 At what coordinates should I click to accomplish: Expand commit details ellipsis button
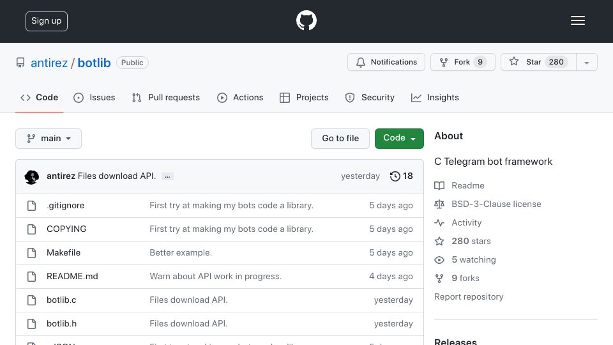pos(167,176)
